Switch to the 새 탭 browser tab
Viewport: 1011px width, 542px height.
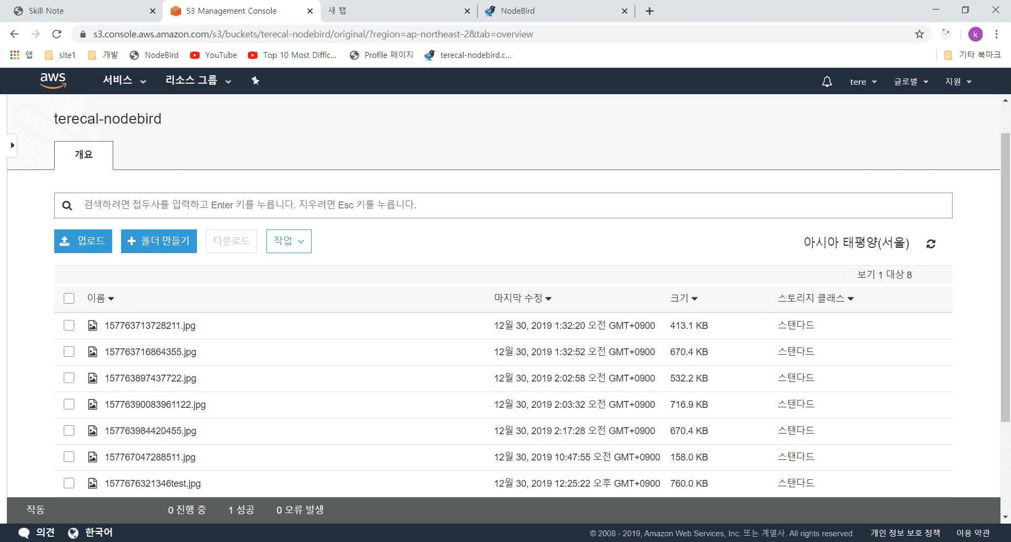coord(398,11)
